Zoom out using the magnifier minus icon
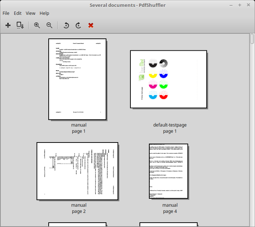This screenshot has width=255, height=227. tap(49, 25)
